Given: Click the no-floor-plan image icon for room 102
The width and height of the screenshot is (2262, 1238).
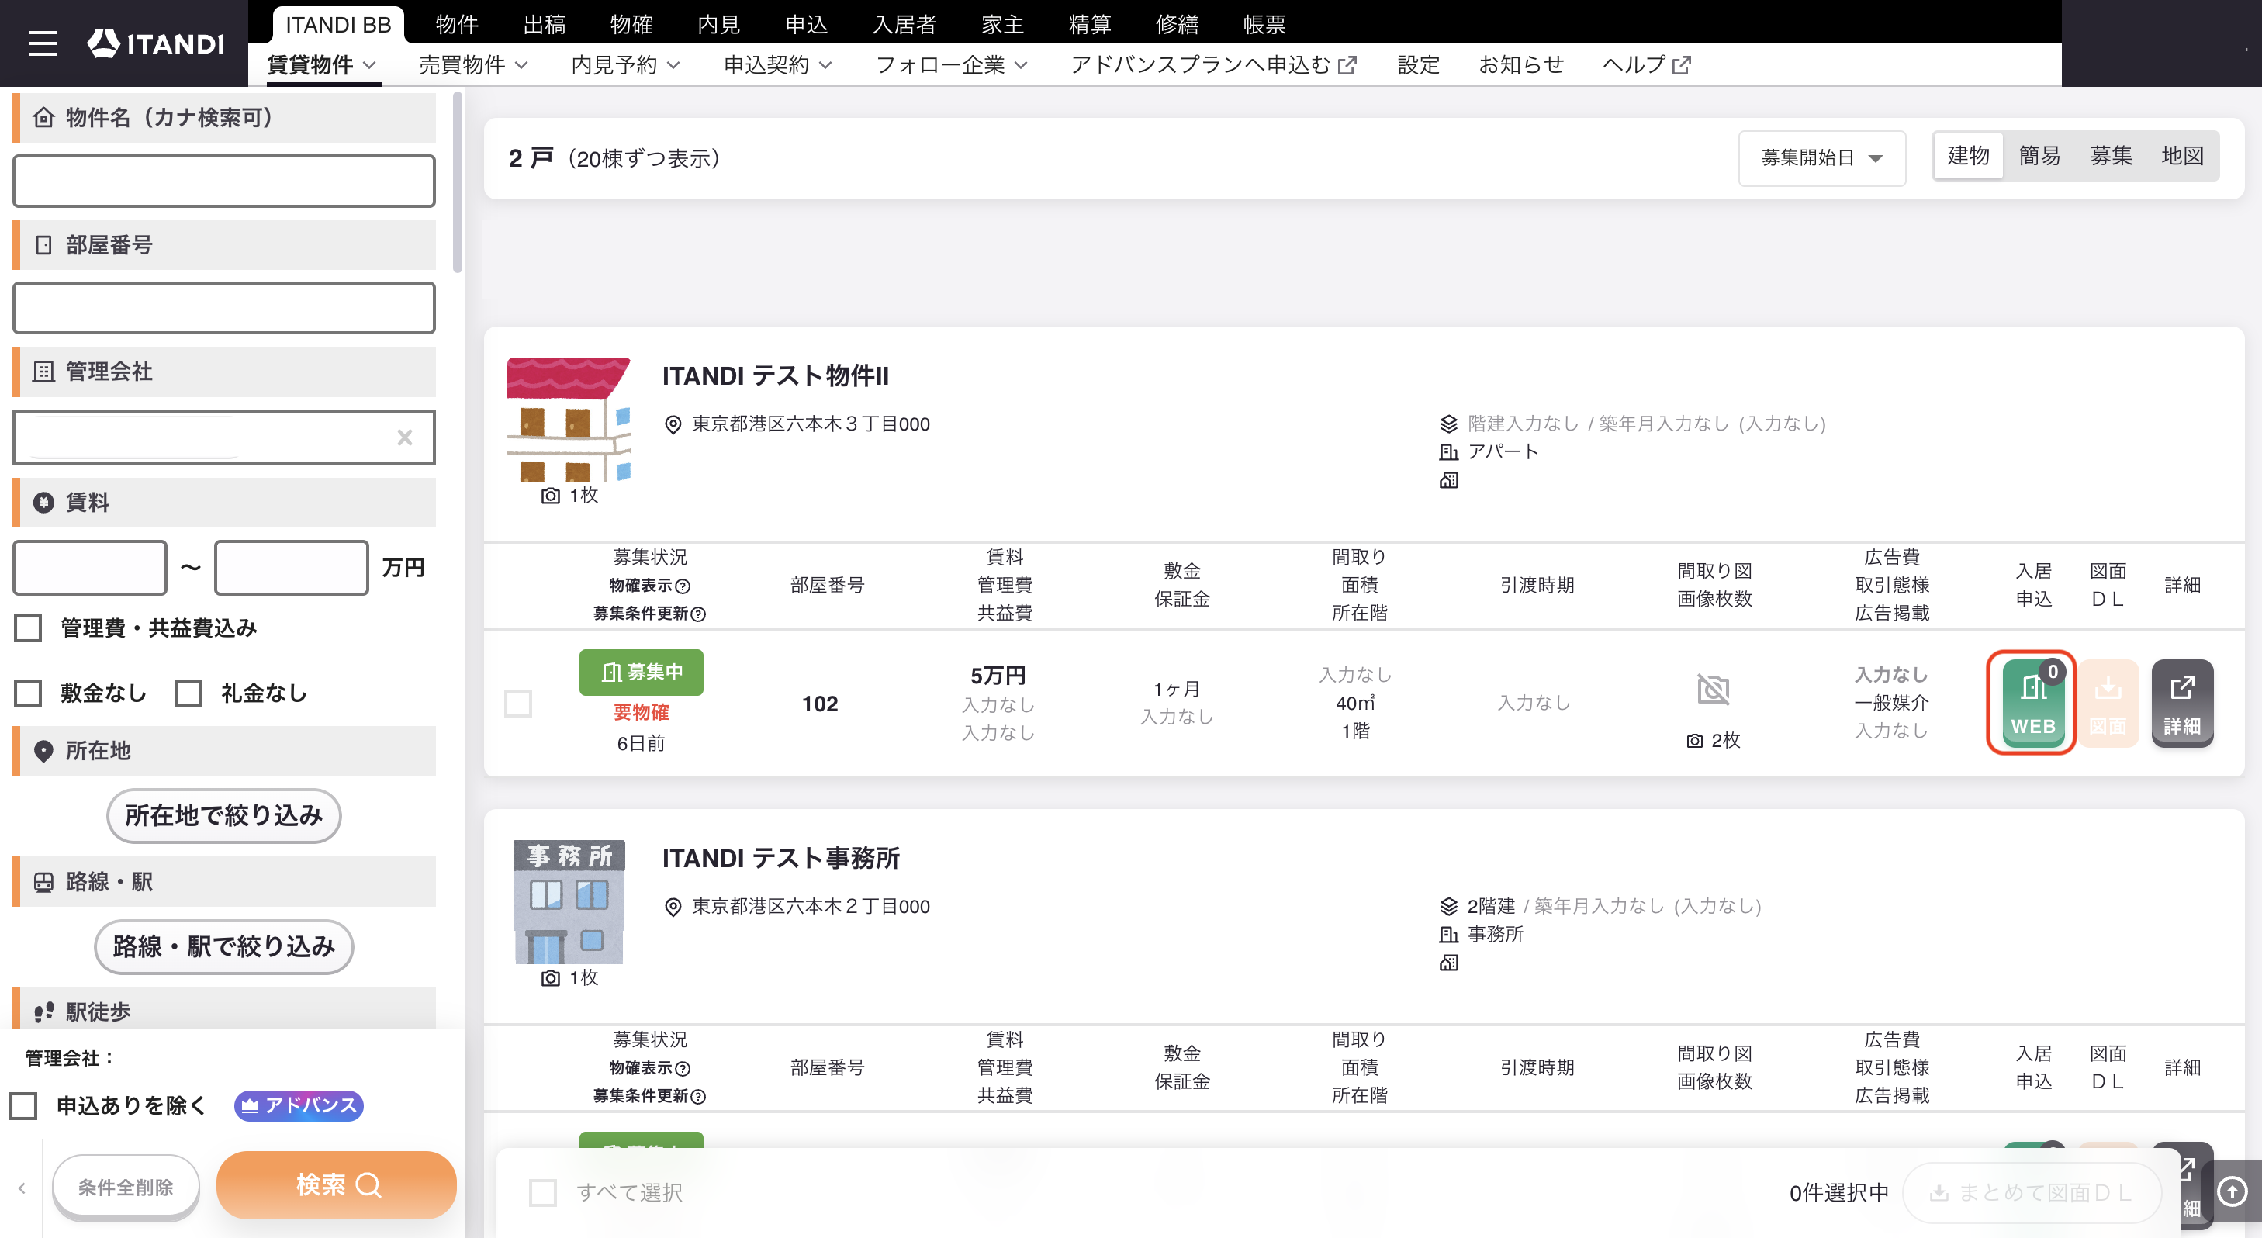Looking at the screenshot, I should 1714,690.
